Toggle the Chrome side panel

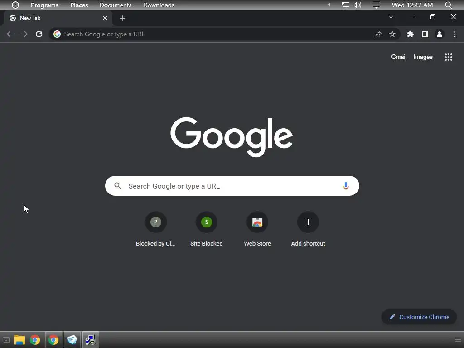tap(425, 34)
